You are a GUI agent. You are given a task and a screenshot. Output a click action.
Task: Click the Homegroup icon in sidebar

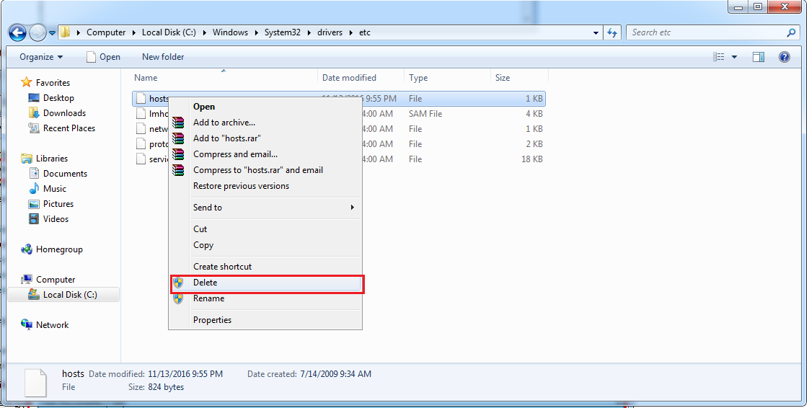[x=27, y=249]
